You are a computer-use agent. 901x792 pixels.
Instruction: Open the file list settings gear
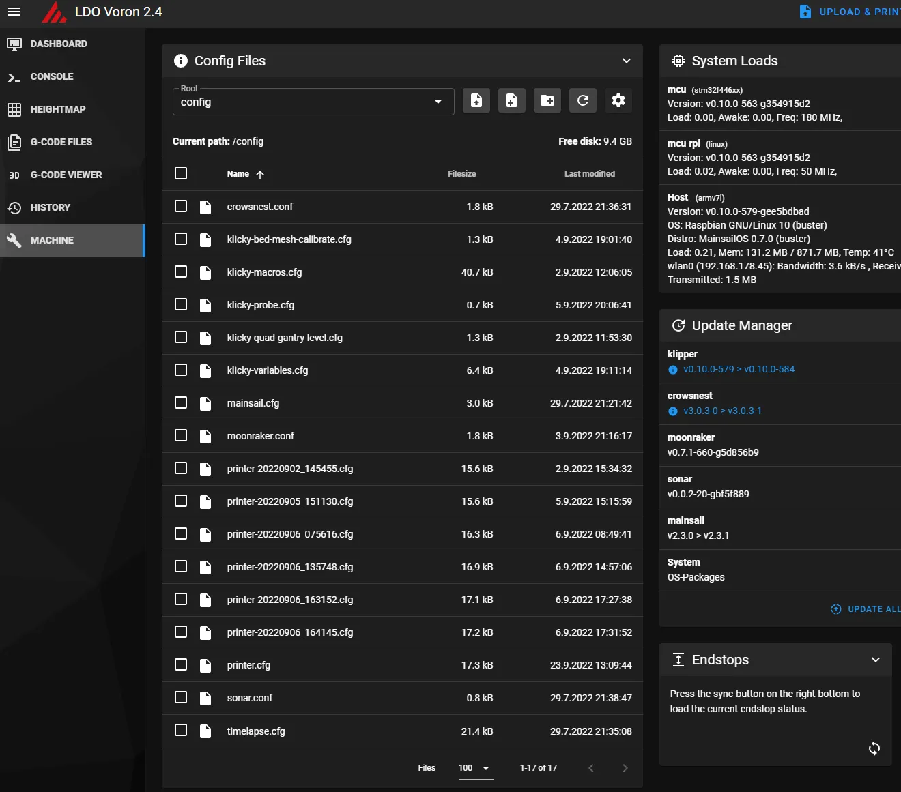[x=618, y=101]
